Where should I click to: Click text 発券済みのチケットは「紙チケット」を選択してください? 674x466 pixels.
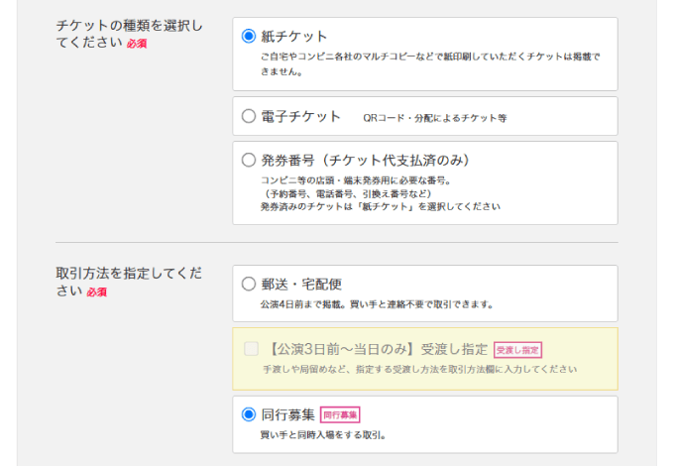[x=381, y=206]
